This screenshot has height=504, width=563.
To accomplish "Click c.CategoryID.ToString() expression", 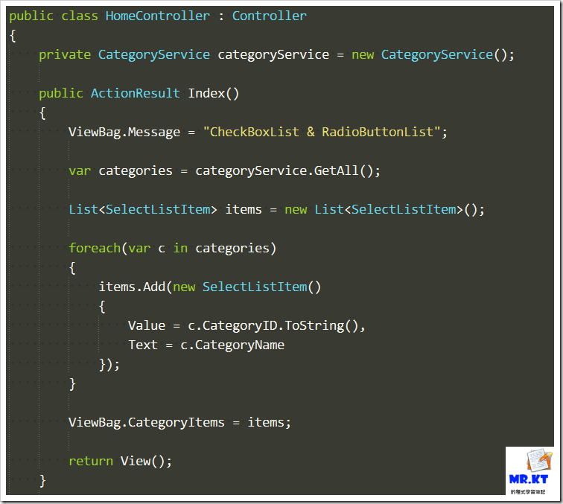I will [273, 326].
